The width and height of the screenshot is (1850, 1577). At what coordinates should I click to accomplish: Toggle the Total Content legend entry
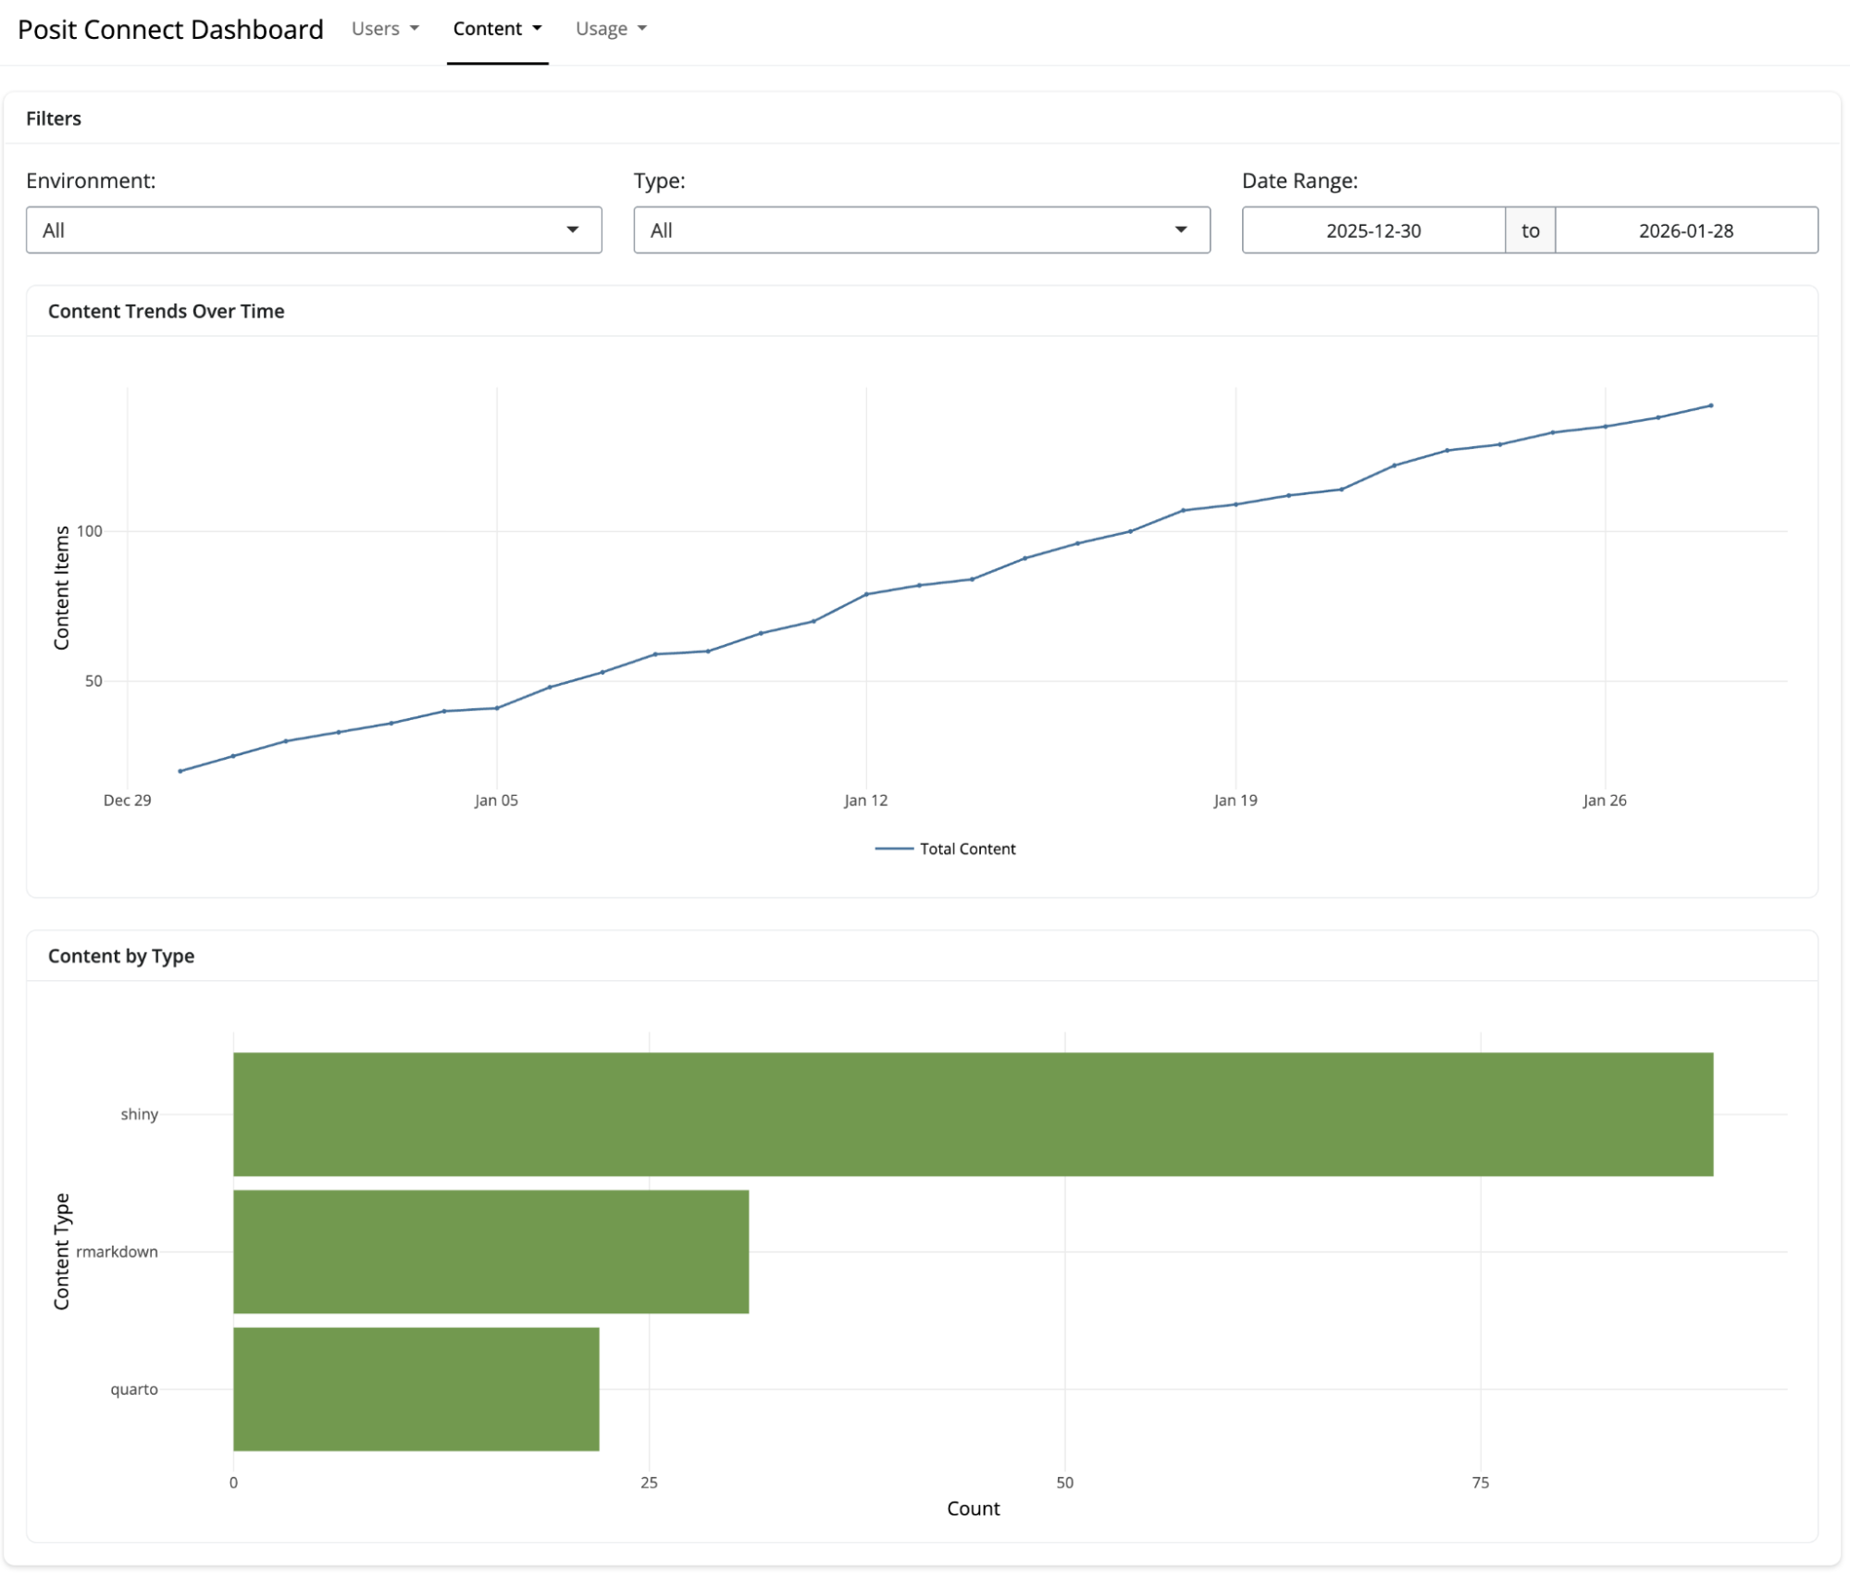coord(967,849)
